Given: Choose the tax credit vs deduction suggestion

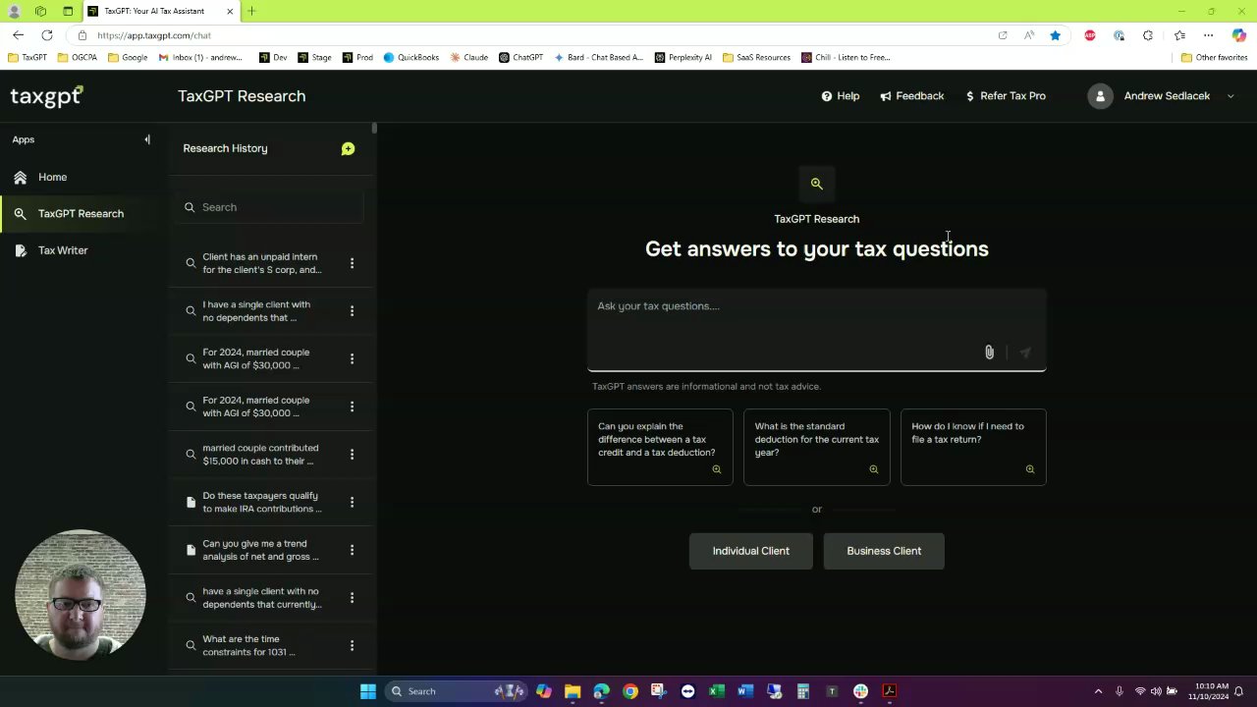Looking at the screenshot, I should (660, 447).
